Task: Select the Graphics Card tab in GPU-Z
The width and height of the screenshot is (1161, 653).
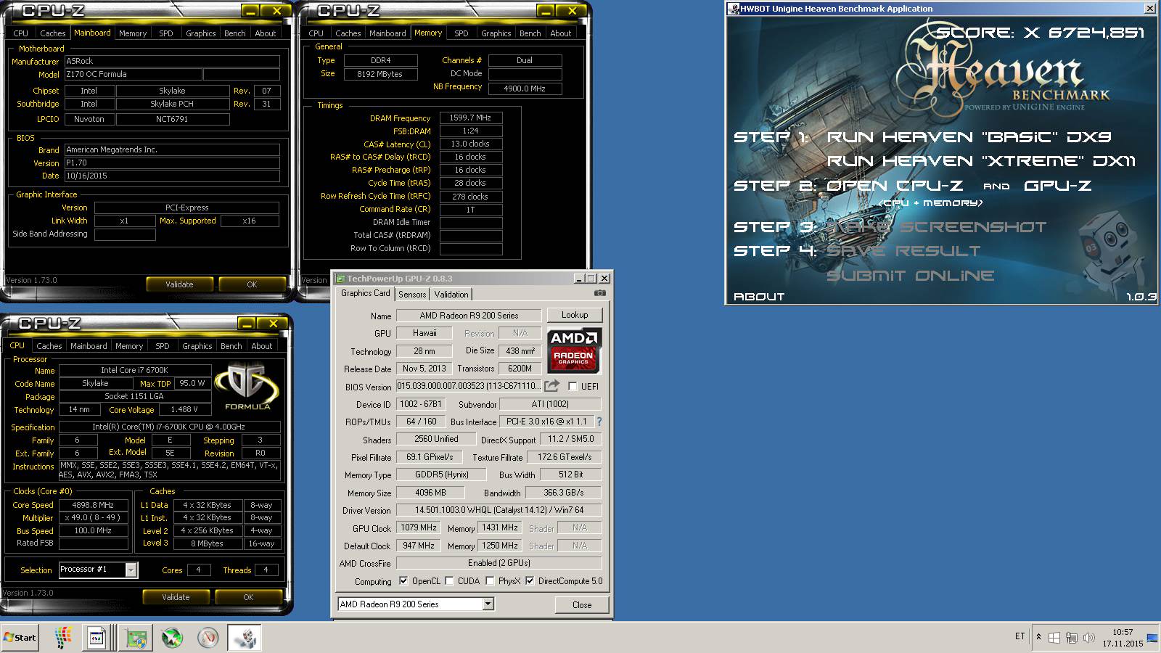Action: [365, 293]
